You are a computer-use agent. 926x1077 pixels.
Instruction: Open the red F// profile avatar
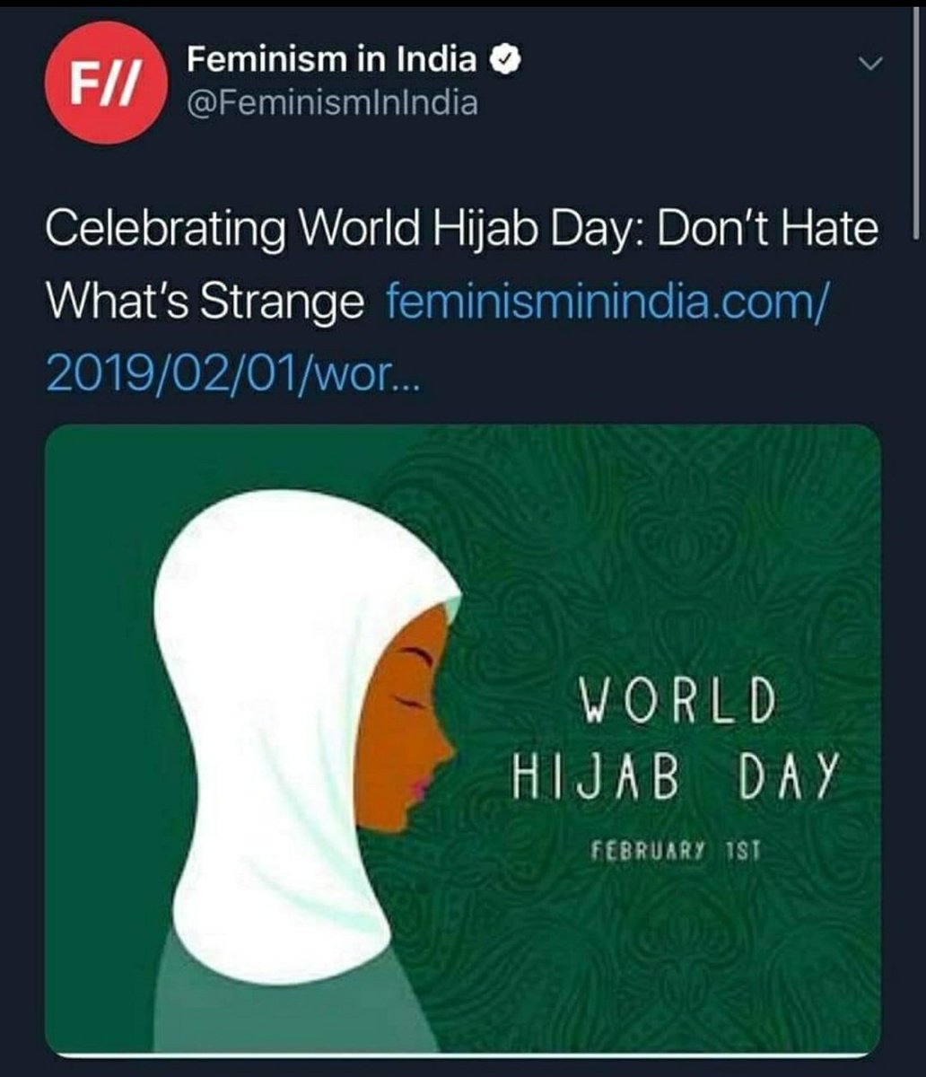[x=105, y=83]
